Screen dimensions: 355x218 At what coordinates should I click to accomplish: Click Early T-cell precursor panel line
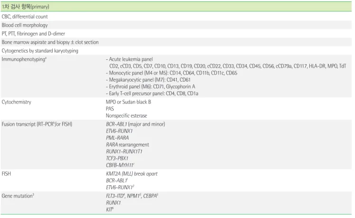(x=152, y=94)
